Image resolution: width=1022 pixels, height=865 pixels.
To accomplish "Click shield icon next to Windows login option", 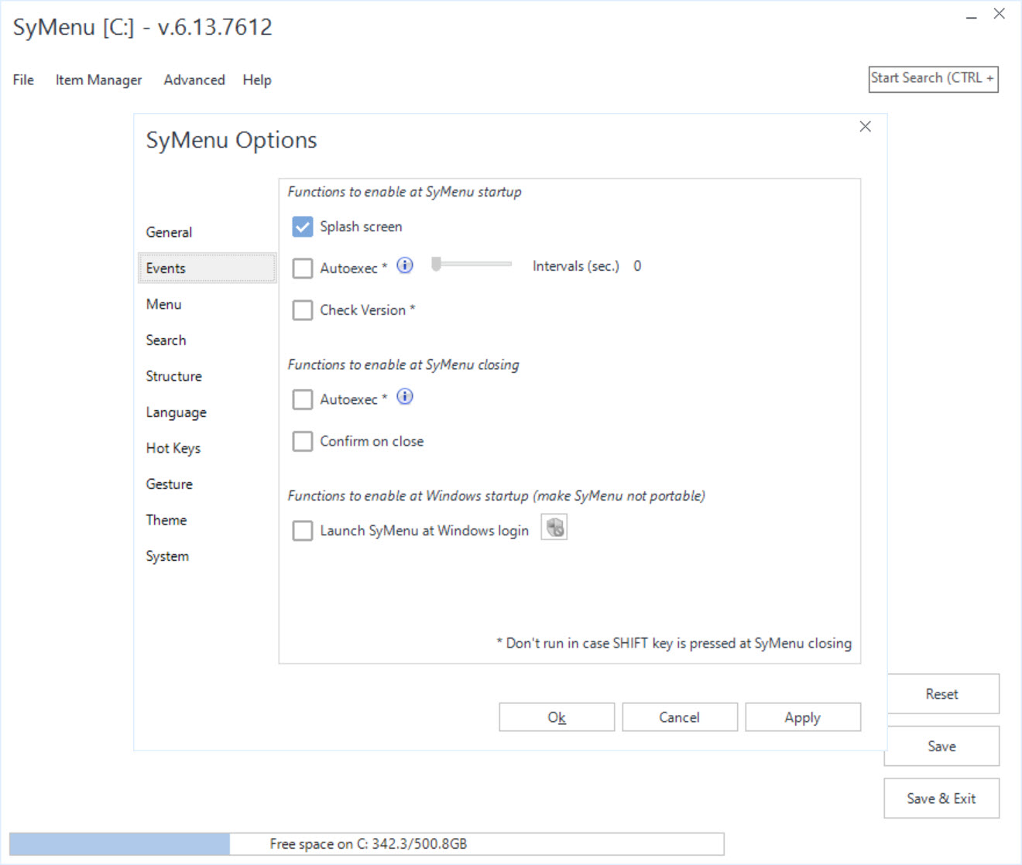I will (554, 527).
